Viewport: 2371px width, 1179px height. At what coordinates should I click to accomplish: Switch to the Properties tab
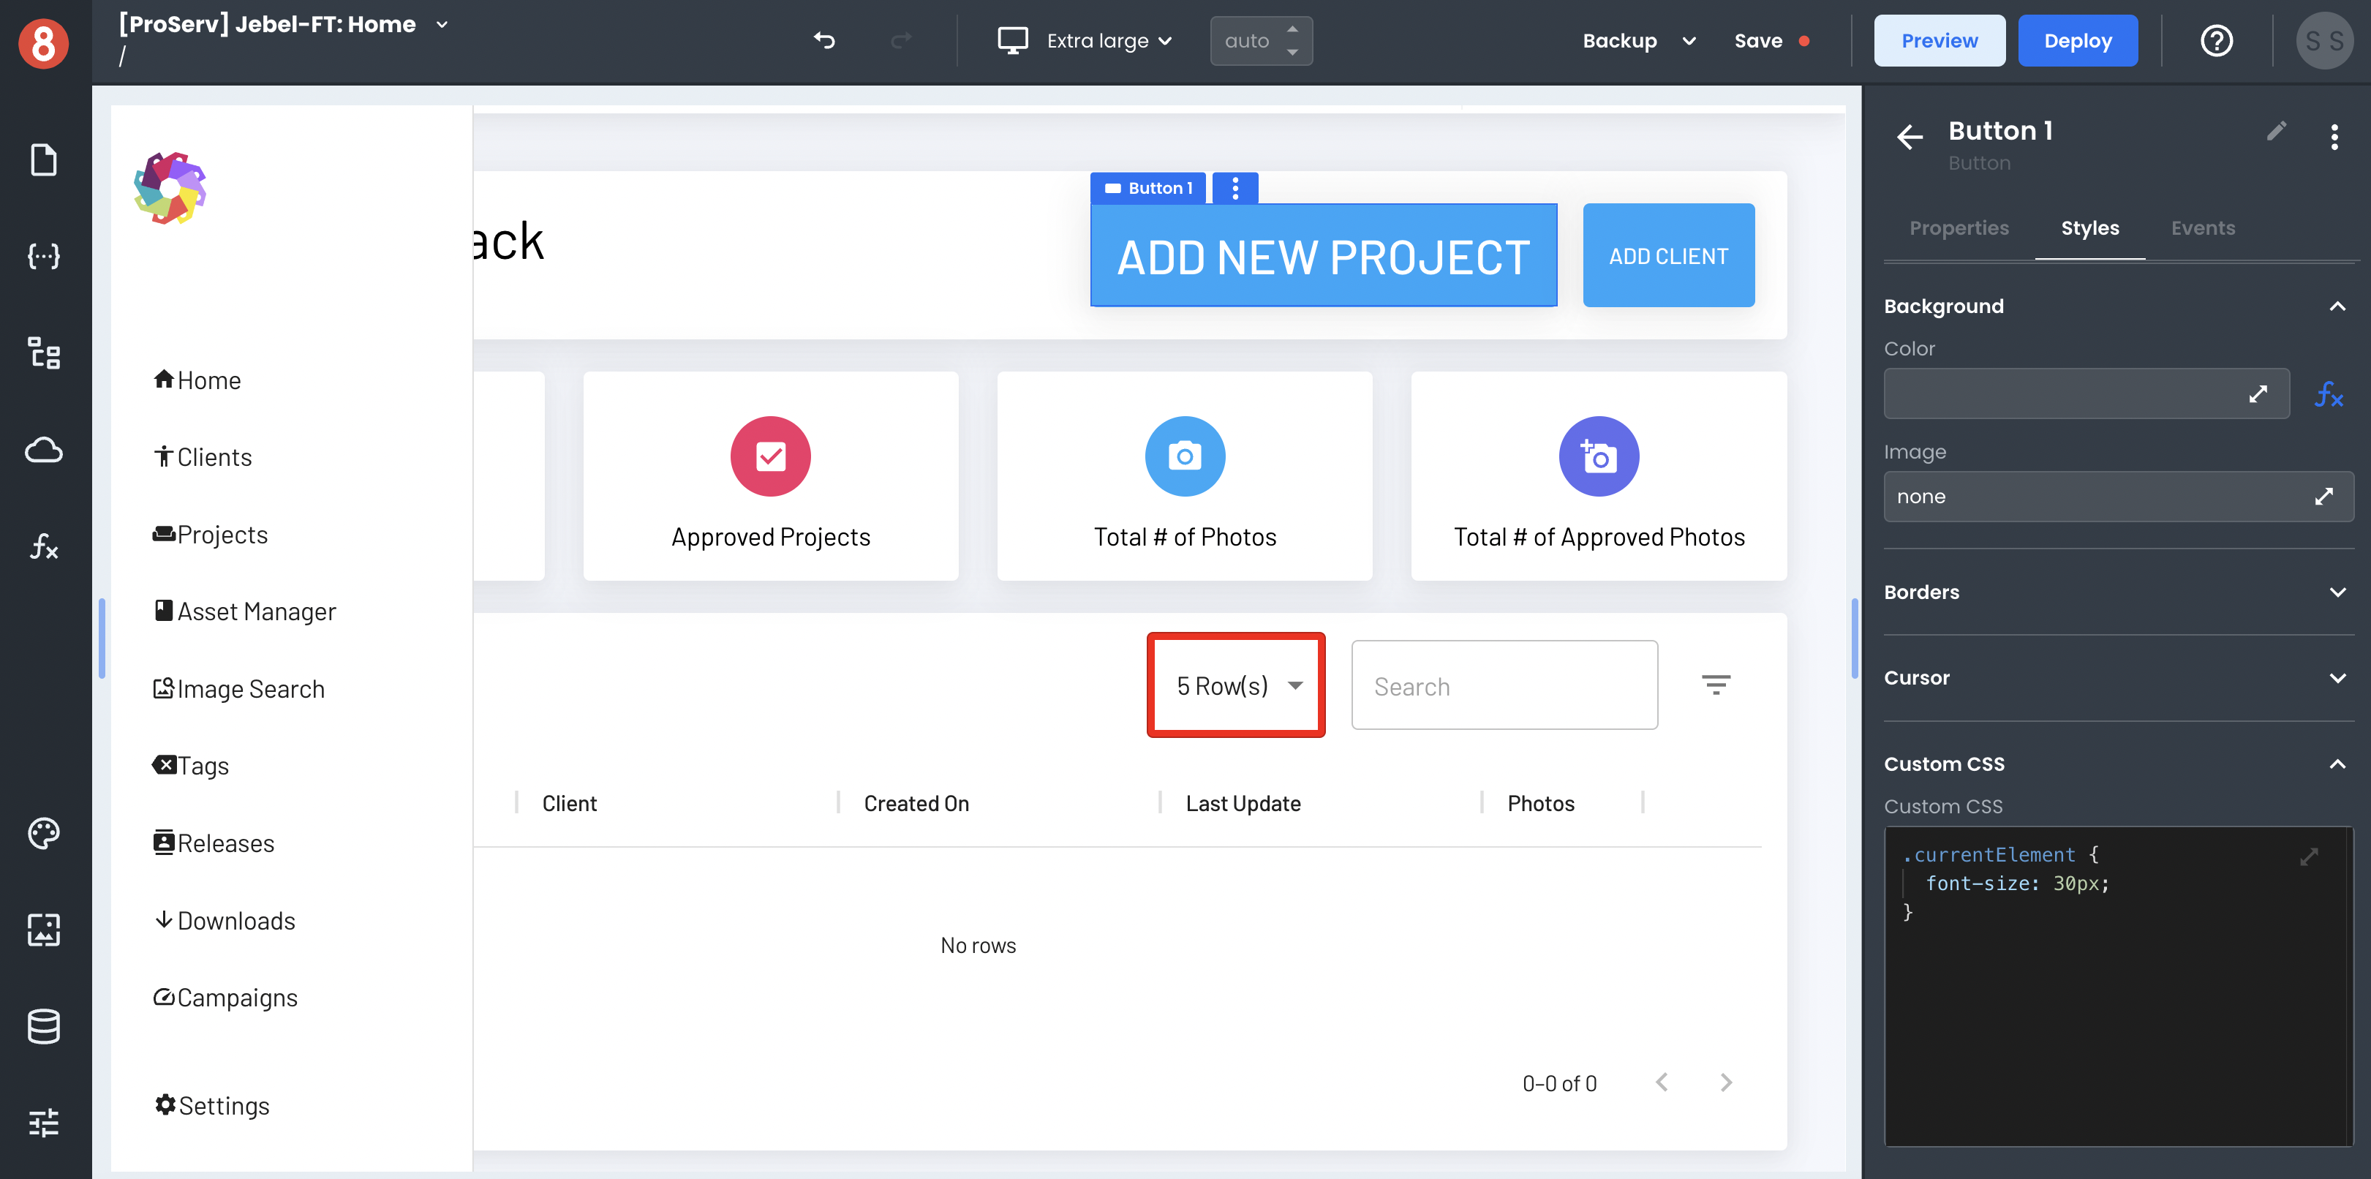(x=1959, y=228)
